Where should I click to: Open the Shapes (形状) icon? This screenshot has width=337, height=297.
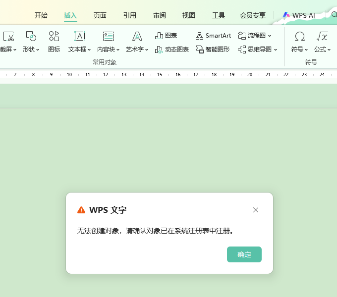pyautogui.click(x=31, y=36)
